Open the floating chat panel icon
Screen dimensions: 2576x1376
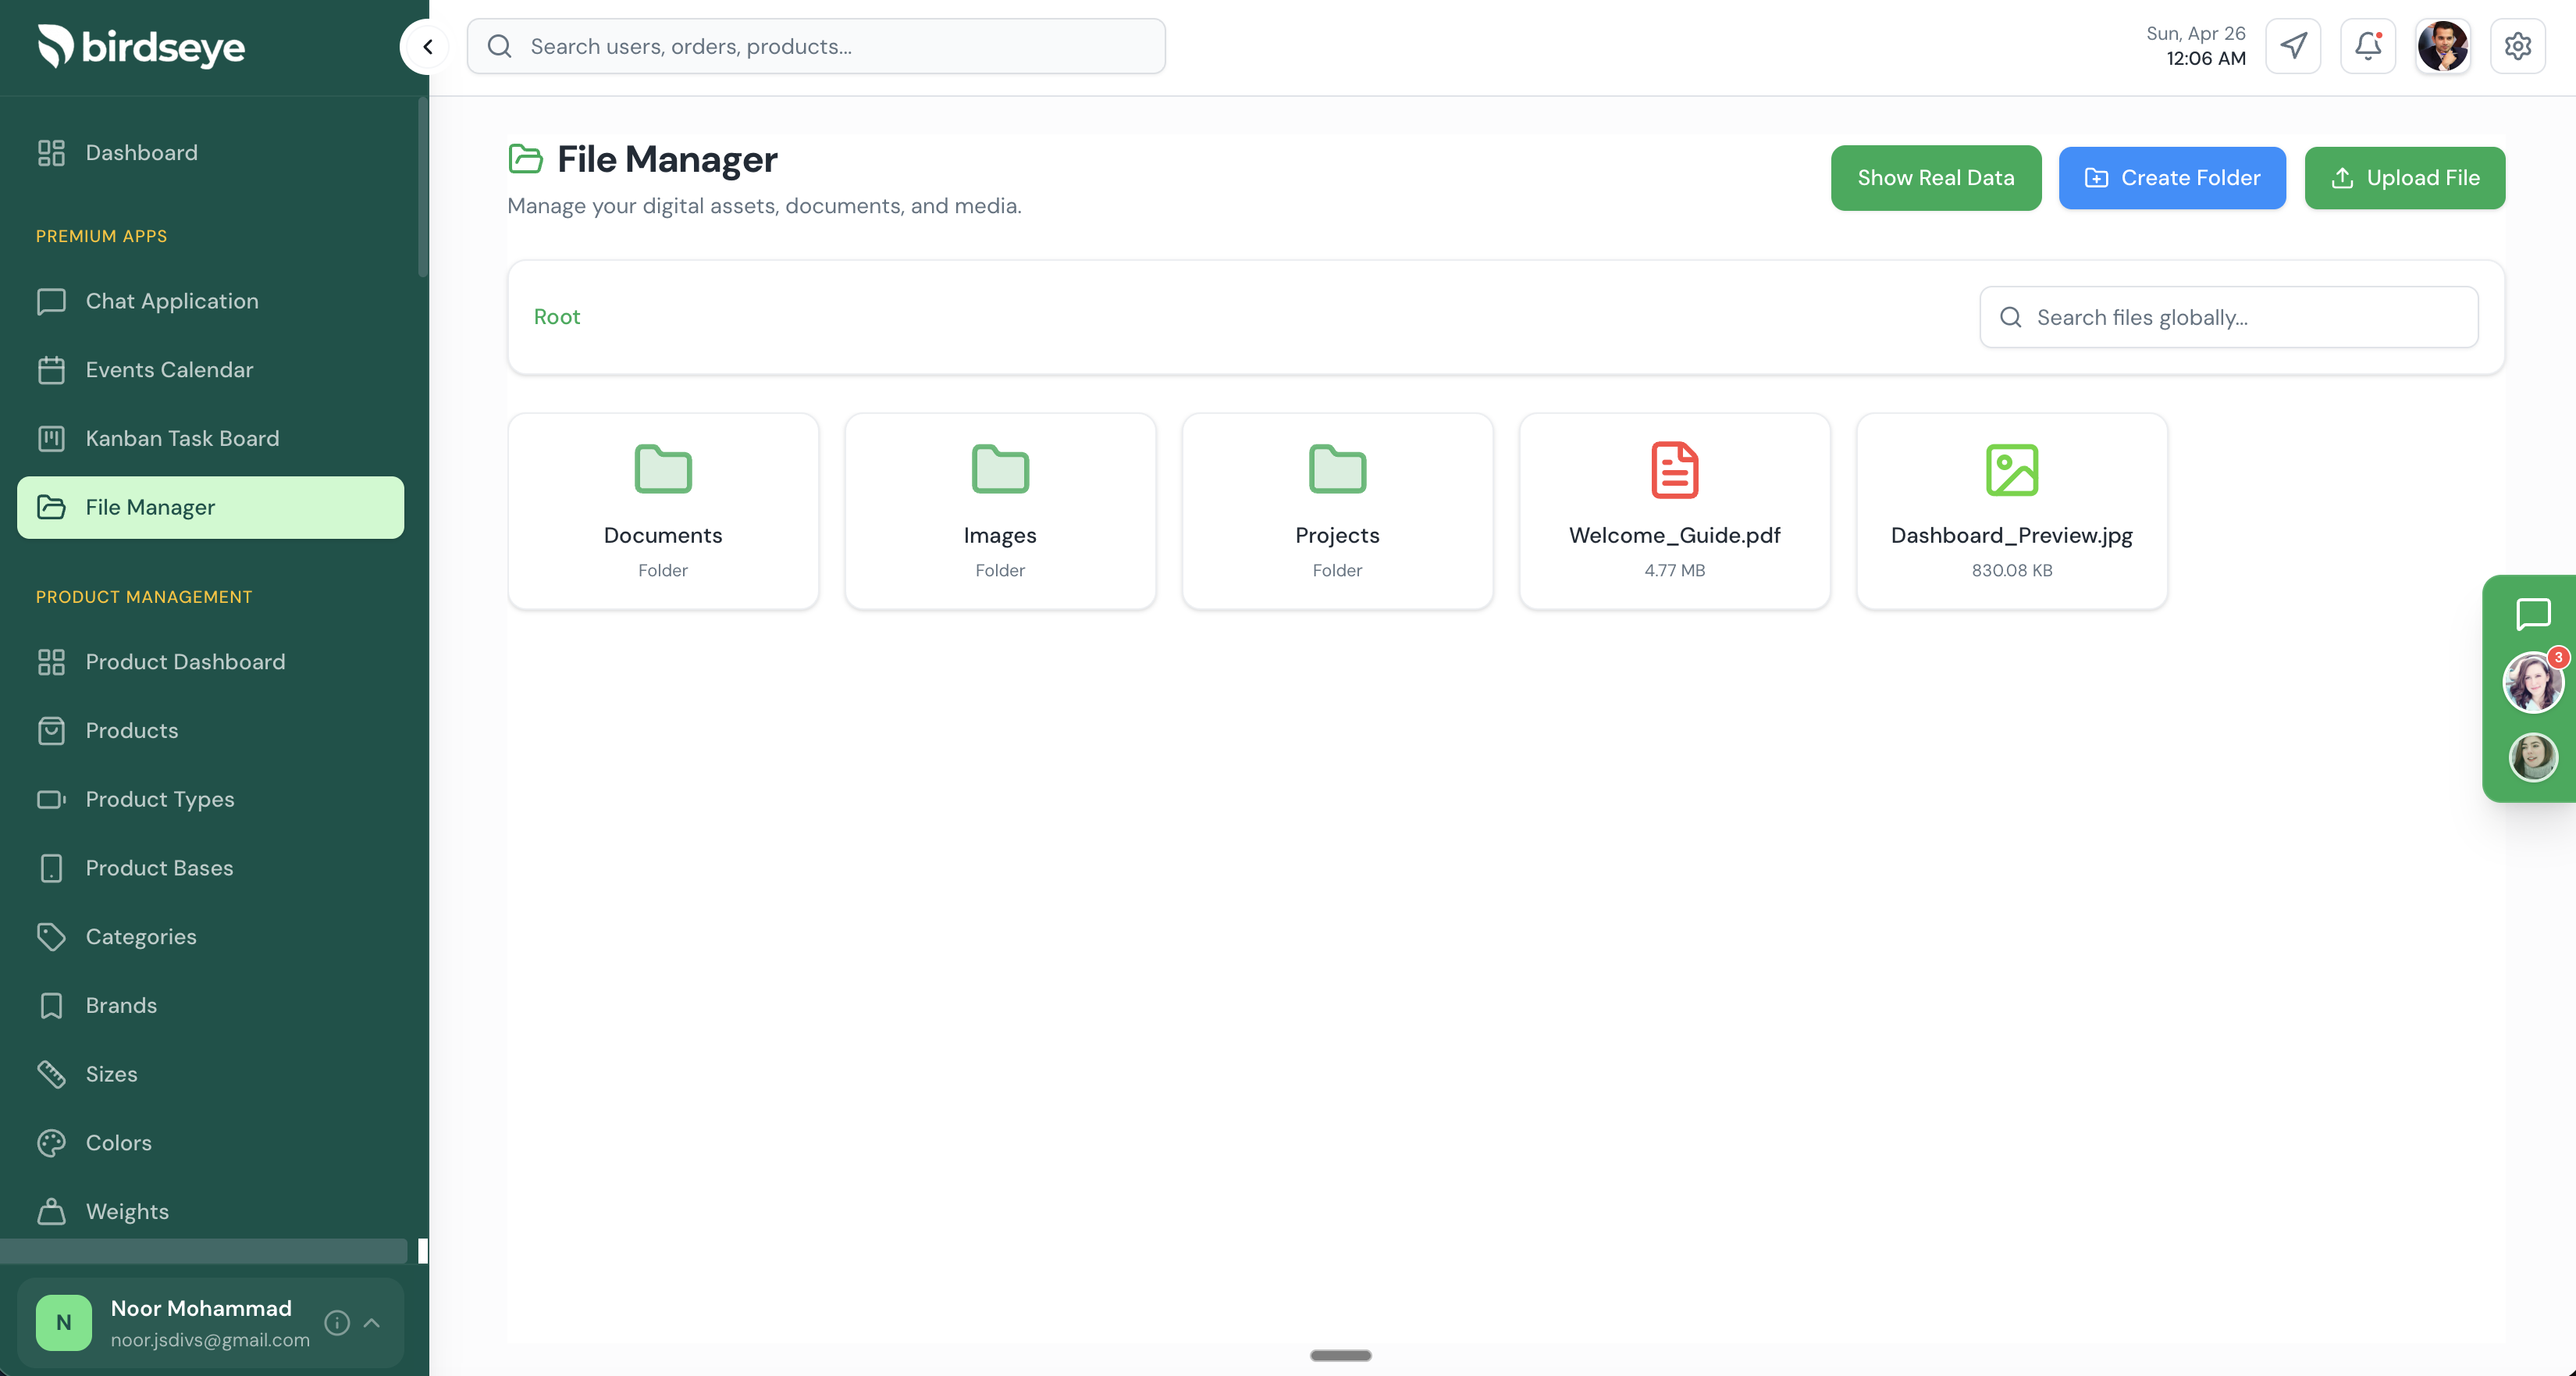tap(2532, 615)
